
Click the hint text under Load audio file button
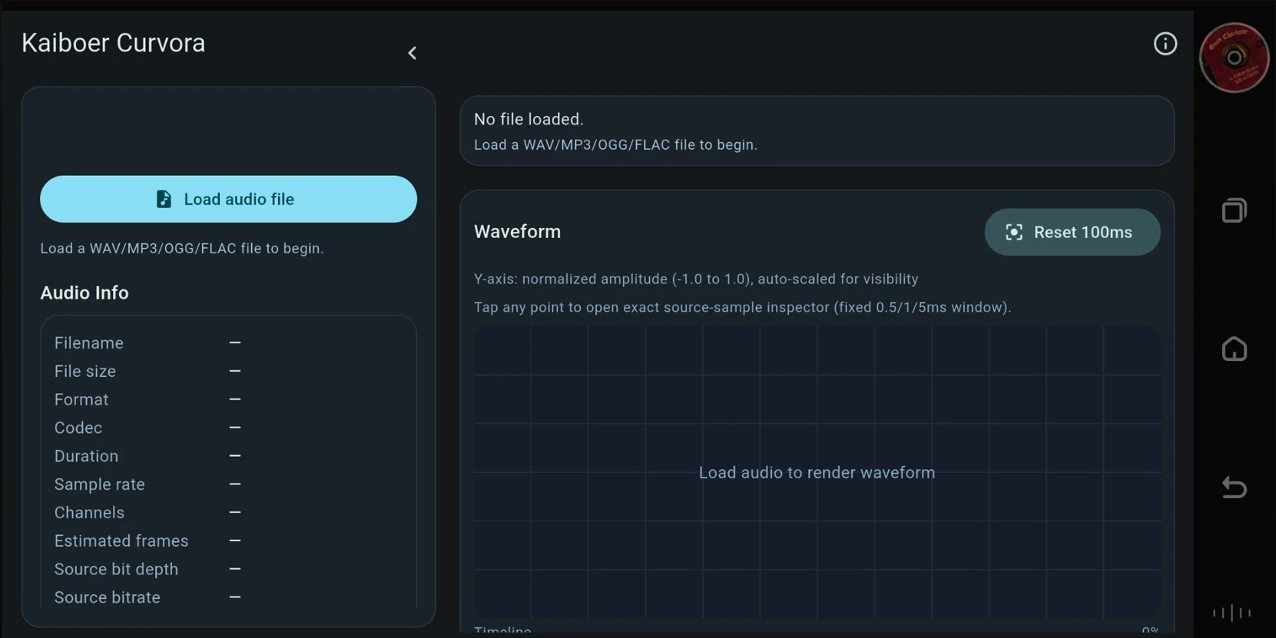tap(182, 248)
